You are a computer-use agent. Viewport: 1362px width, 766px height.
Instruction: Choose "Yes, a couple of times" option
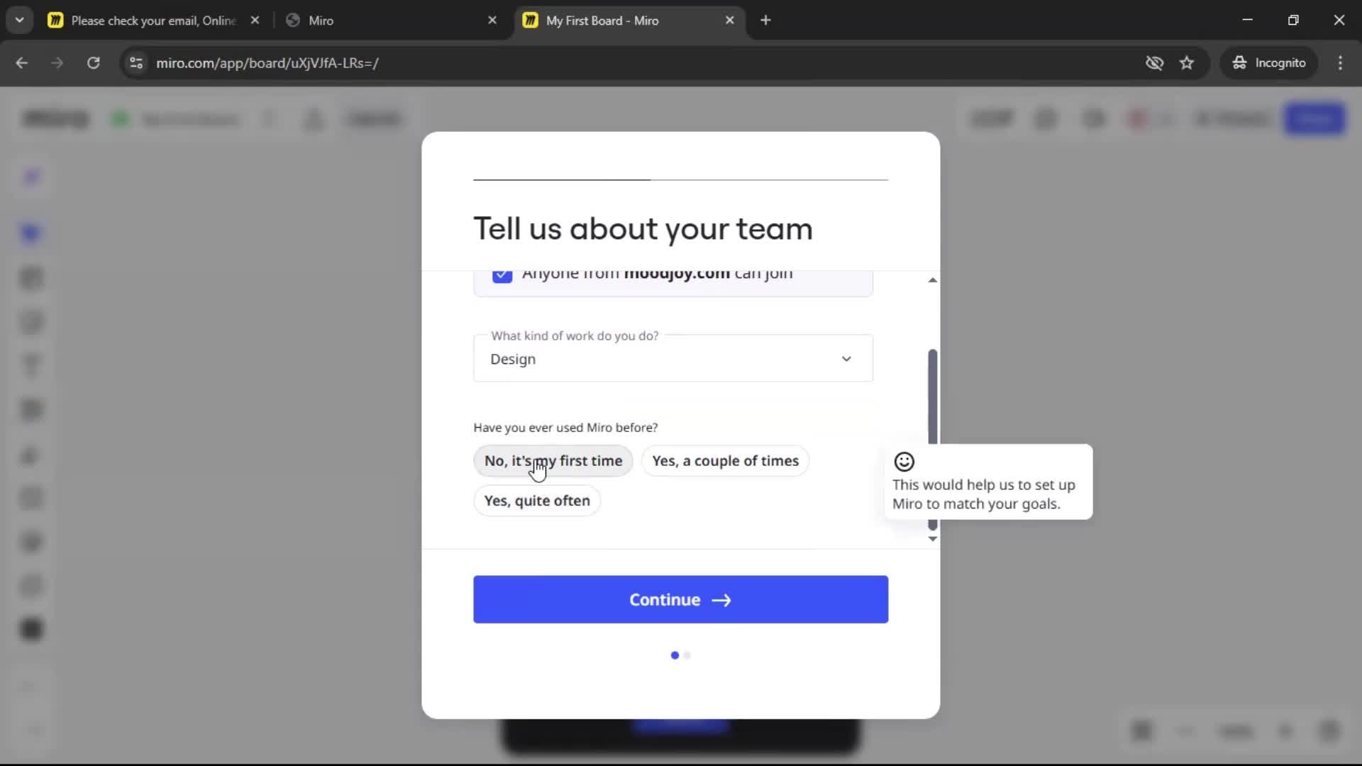725,461
